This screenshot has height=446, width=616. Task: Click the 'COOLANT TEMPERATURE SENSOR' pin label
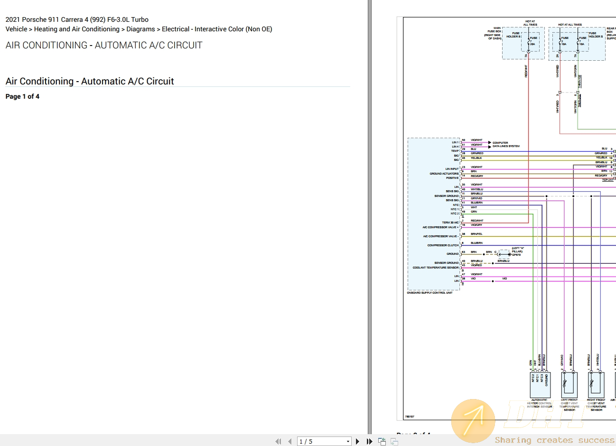coord(436,268)
